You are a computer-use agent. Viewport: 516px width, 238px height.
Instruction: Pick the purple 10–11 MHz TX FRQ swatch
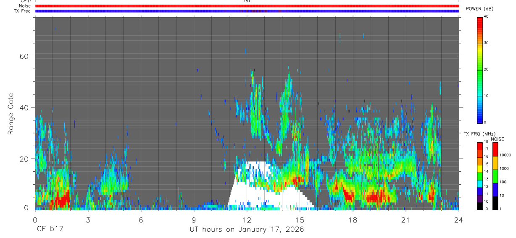(479, 198)
